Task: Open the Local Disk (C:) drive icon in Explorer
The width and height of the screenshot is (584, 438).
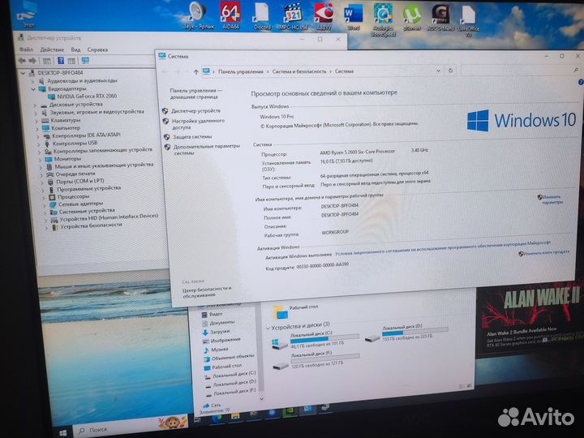Action: coord(280,343)
